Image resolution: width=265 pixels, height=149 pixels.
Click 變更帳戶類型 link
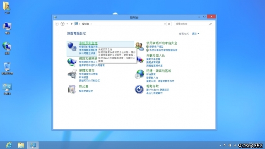[157, 47]
